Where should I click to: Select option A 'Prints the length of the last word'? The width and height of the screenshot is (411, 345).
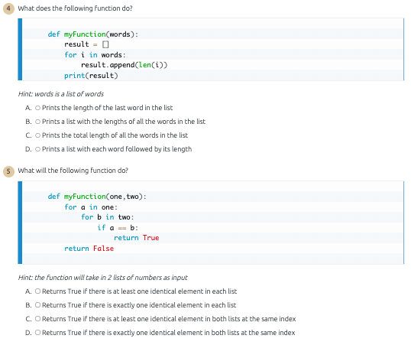coord(37,108)
